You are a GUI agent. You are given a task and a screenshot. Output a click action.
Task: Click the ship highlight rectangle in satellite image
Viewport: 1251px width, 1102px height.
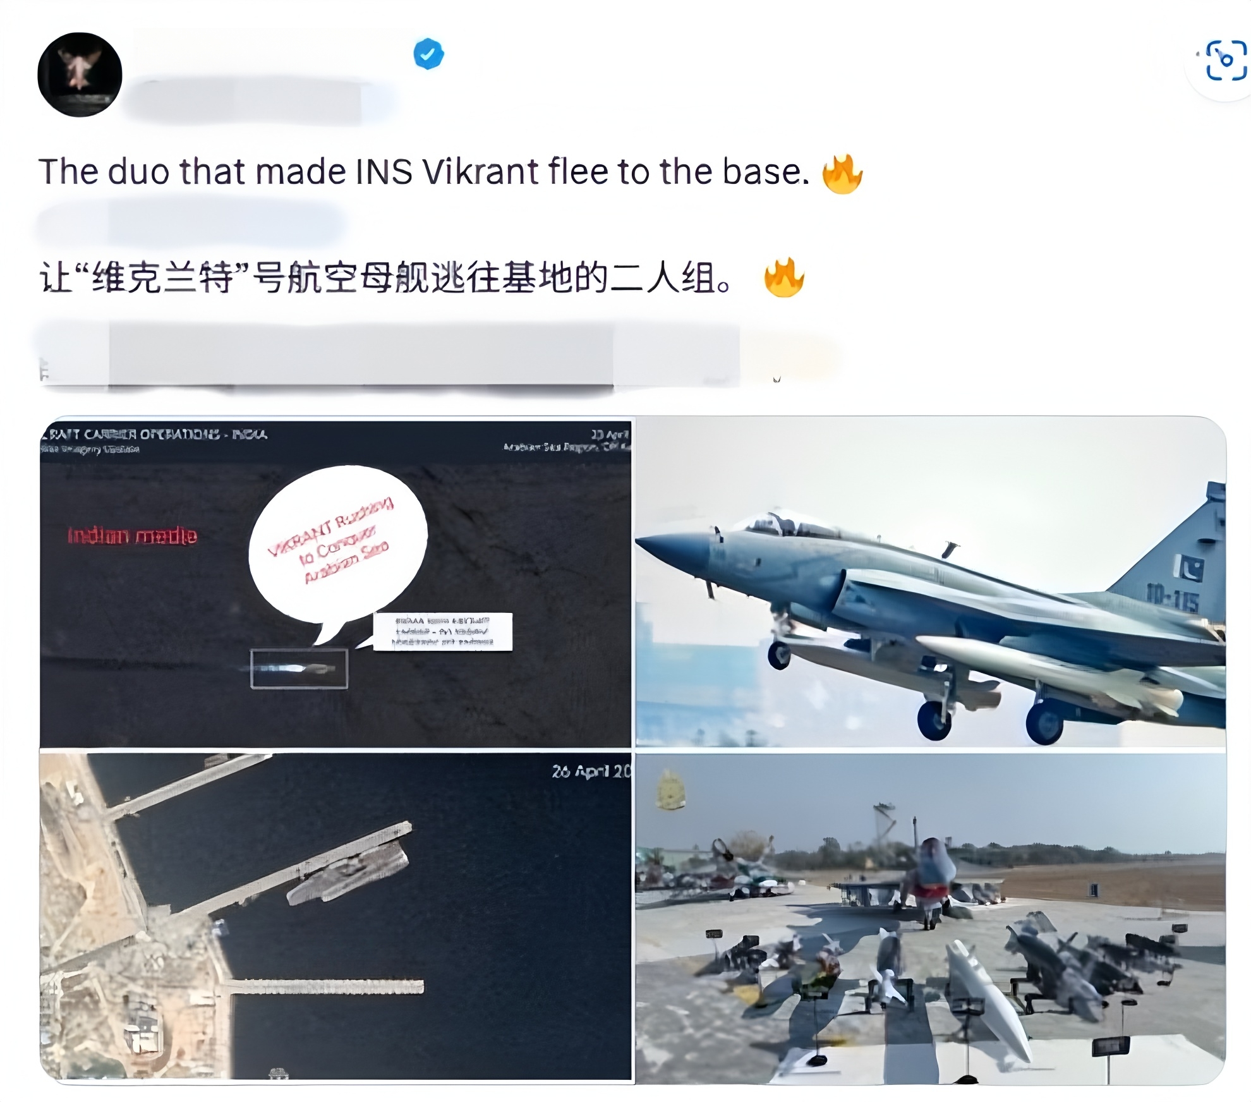pos(299,669)
